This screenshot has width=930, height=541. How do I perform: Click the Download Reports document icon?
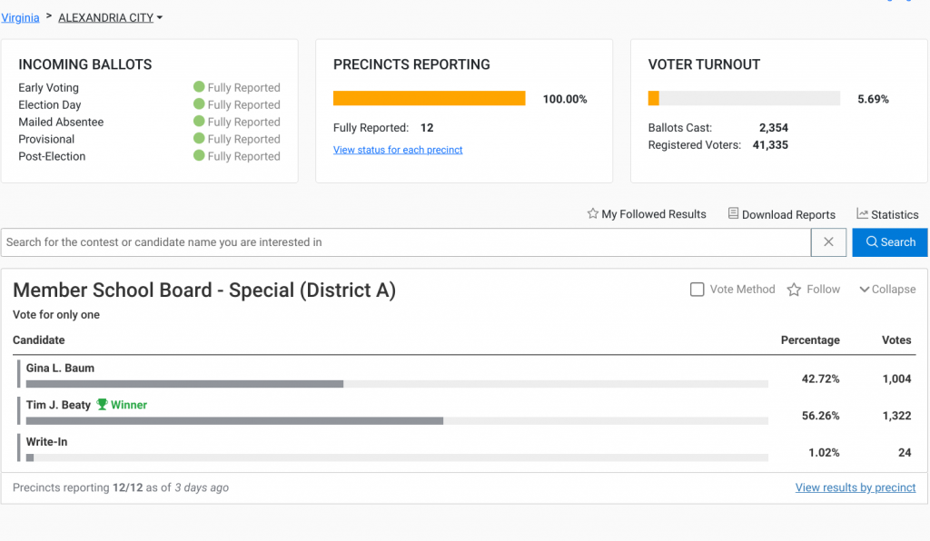[x=733, y=214]
